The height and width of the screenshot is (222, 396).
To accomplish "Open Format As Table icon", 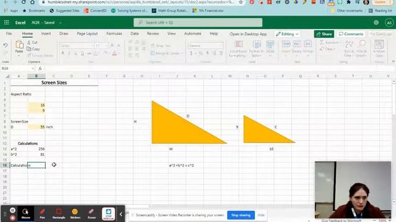I will [x=257, y=44].
